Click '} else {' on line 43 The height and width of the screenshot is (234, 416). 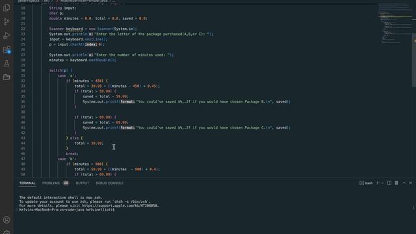click(75, 138)
